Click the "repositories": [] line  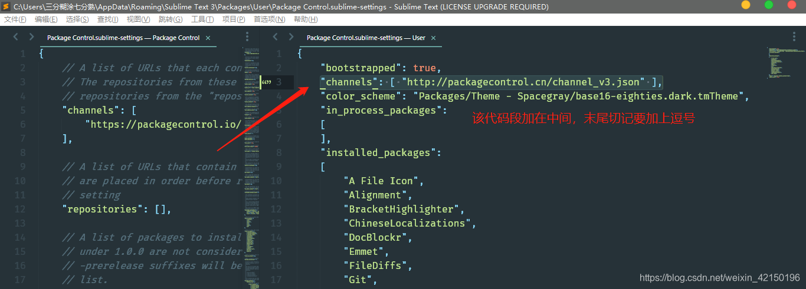click(x=117, y=209)
